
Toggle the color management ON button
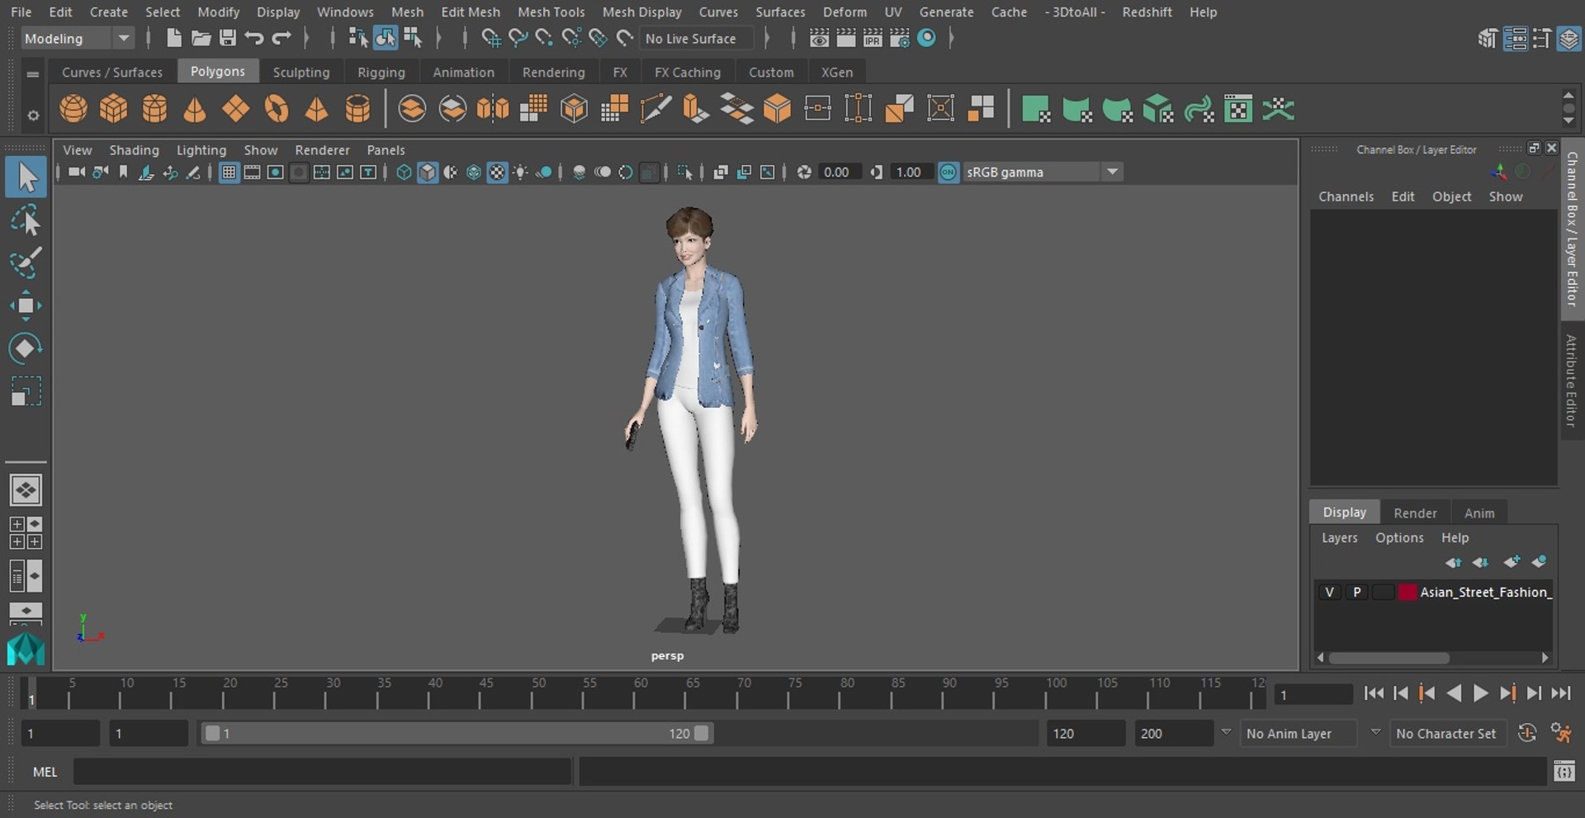tap(949, 173)
